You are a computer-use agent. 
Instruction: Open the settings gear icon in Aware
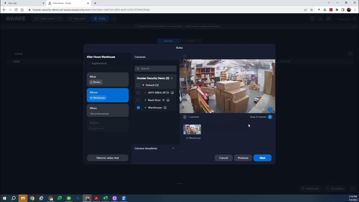[328, 19]
